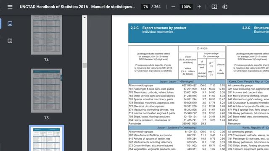Click the Japan total value 657 545 487
This screenshot has height=151, width=269.
[x=189, y=86]
